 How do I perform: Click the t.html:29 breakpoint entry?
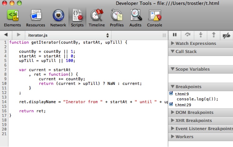coord(183,105)
